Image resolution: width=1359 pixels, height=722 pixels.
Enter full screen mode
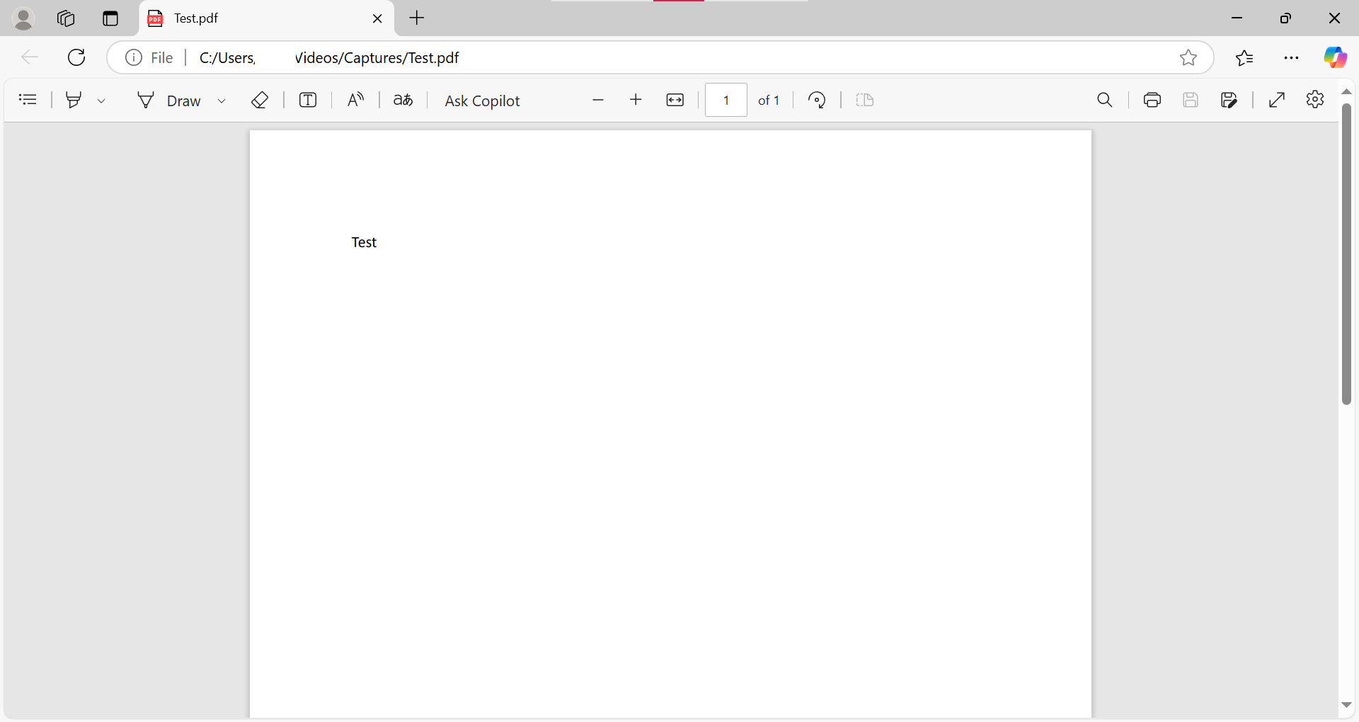[1277, 100]
